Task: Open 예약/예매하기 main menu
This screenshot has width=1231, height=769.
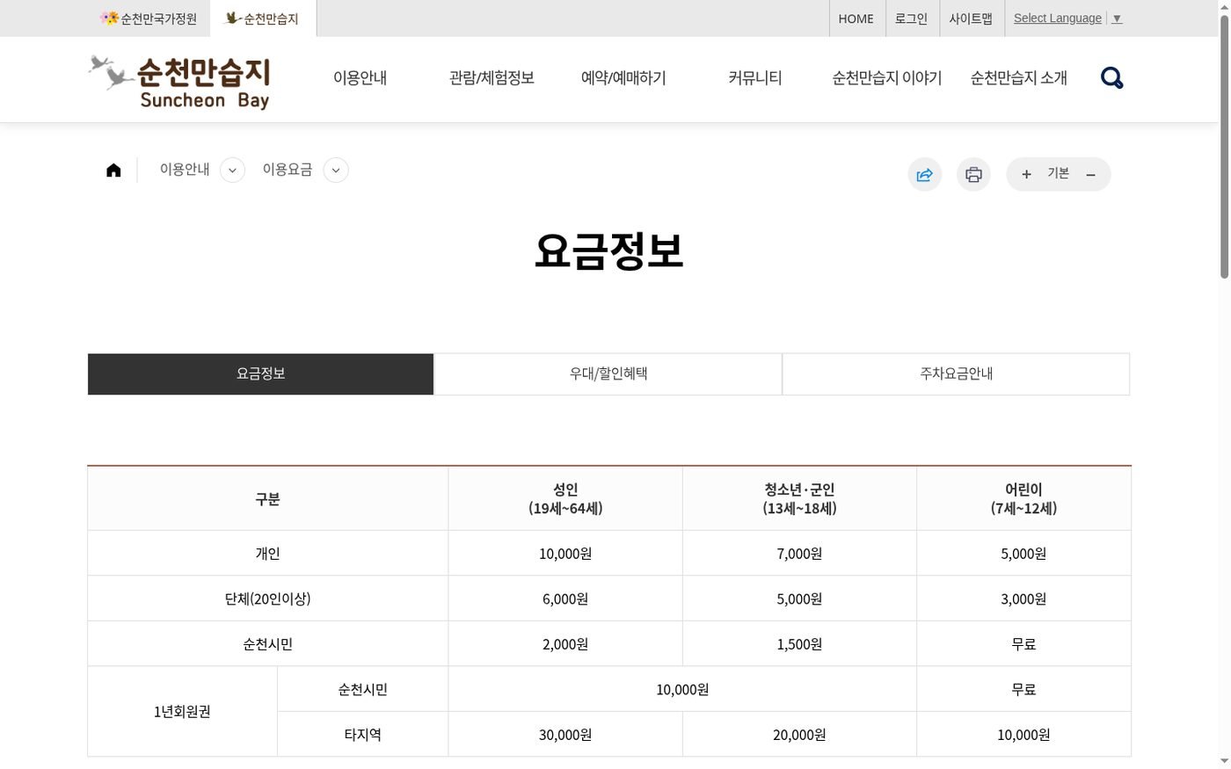Action: pyautogui.click(x=623, y=78)
